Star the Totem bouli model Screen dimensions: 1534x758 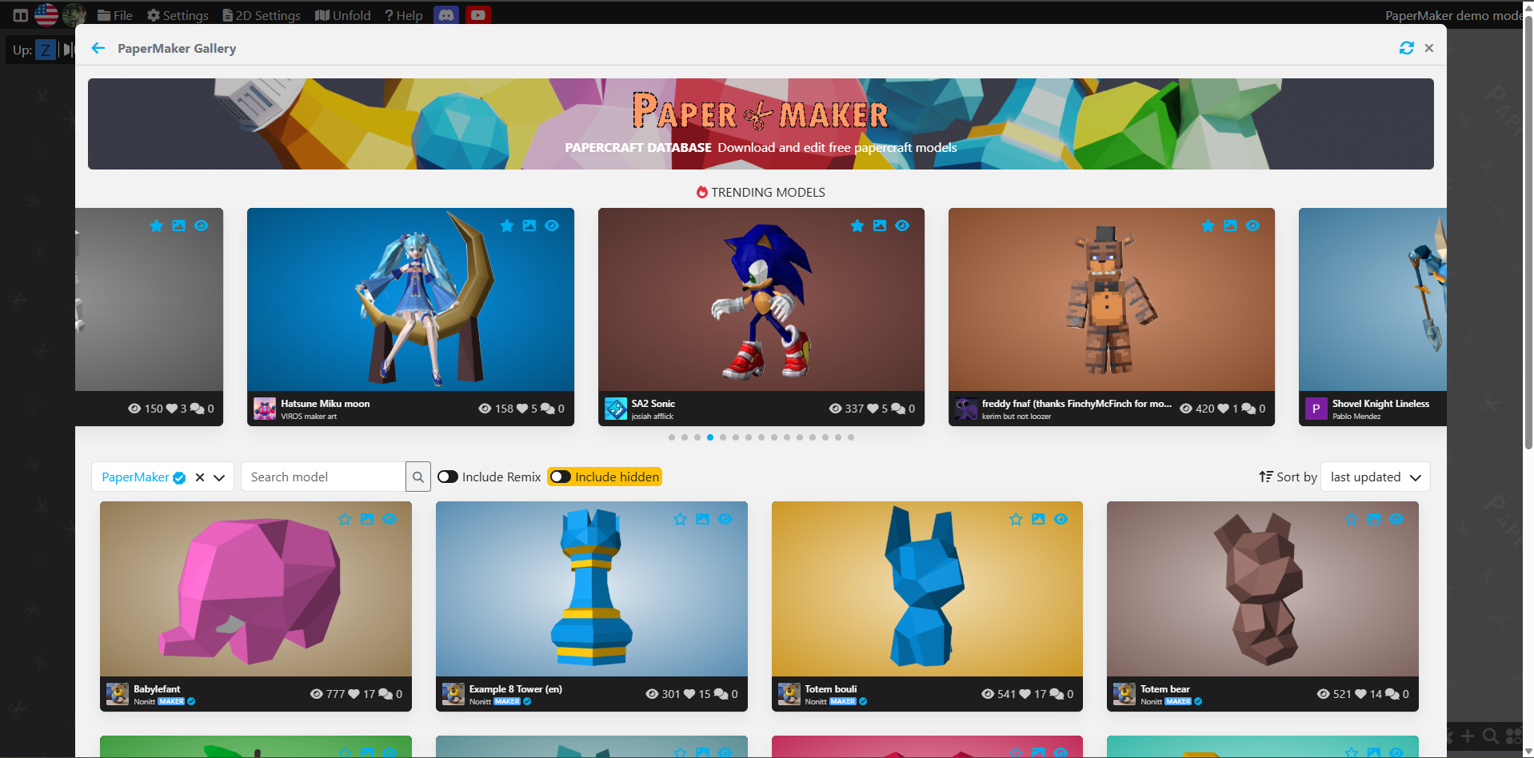point(1016,519)
